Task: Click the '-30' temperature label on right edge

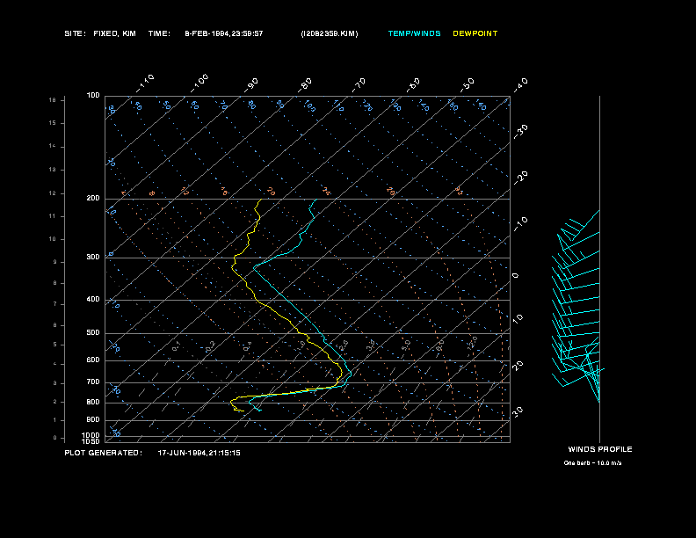Action: pos(520,132)
